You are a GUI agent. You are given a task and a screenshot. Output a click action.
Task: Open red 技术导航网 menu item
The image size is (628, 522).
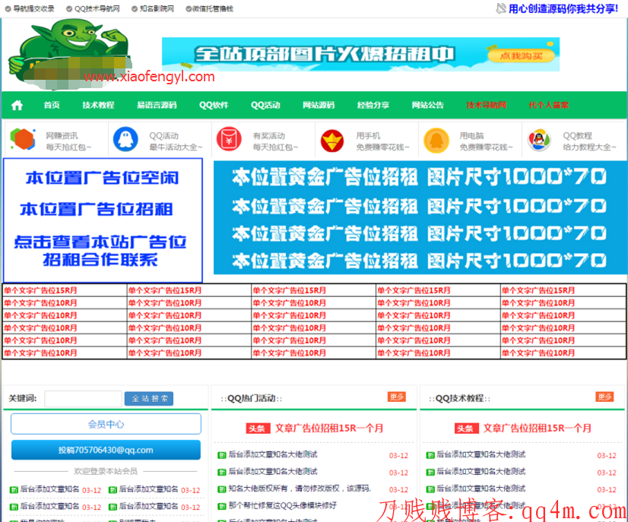[x=487, y=106]
